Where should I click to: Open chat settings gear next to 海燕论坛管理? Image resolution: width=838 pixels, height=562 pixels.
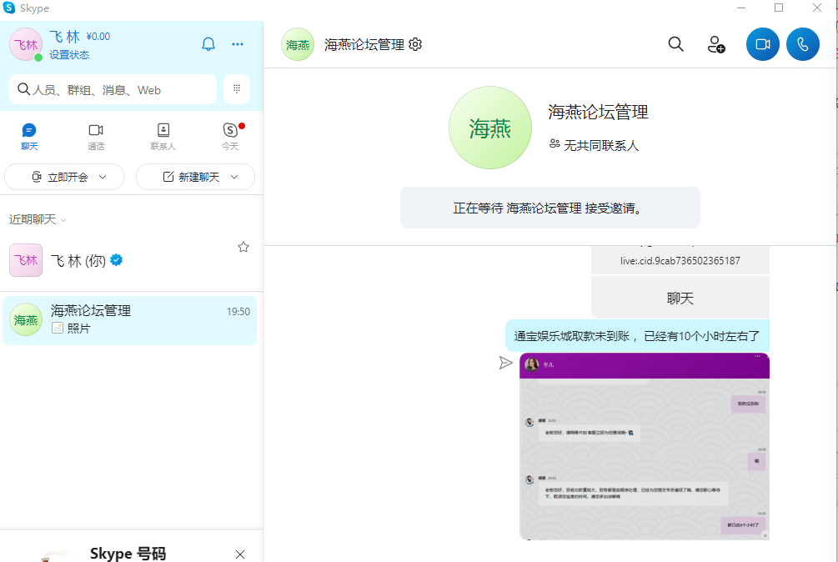[x=415, y=44]
